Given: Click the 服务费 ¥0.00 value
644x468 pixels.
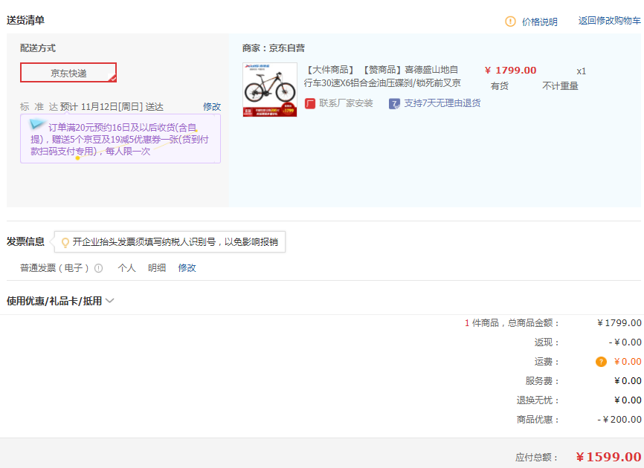Looking at the screenshot, I should point(628,380).
